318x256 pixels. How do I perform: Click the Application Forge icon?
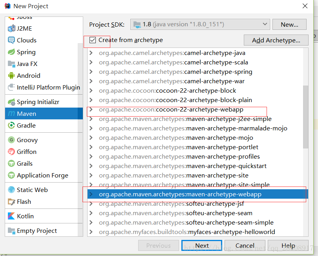tap(11, 175)
